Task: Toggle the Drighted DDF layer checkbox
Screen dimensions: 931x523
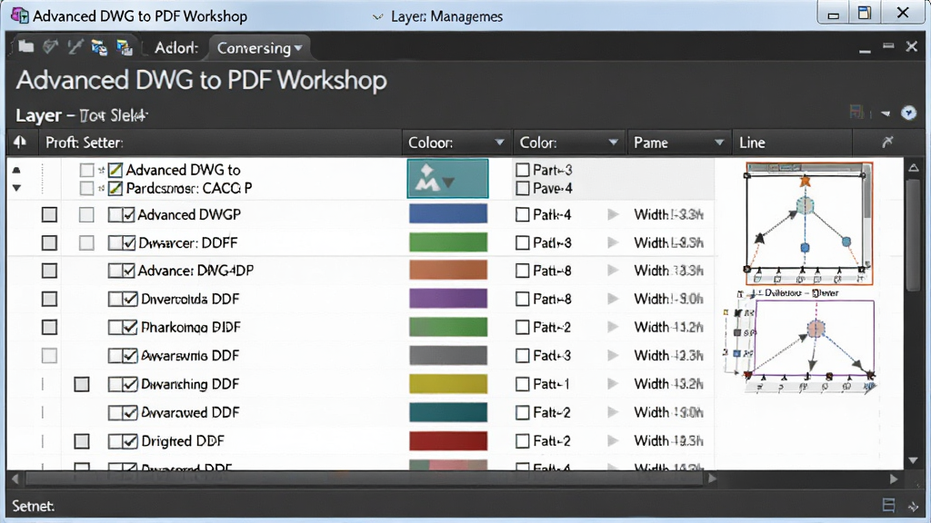Action: point(129,441)
